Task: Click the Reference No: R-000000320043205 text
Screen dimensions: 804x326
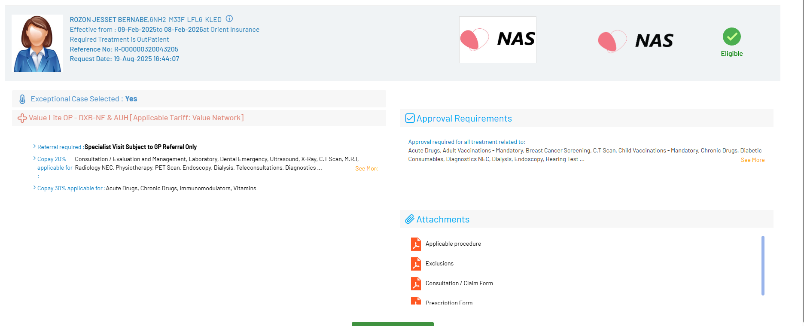Action: (124, 49)
